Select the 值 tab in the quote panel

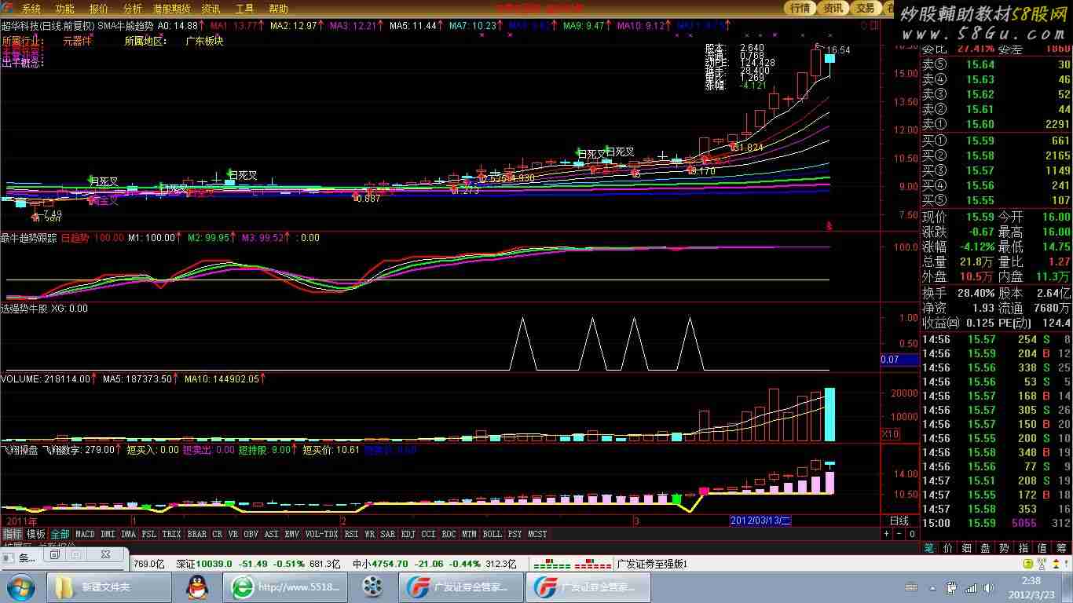click(1042, 548)
